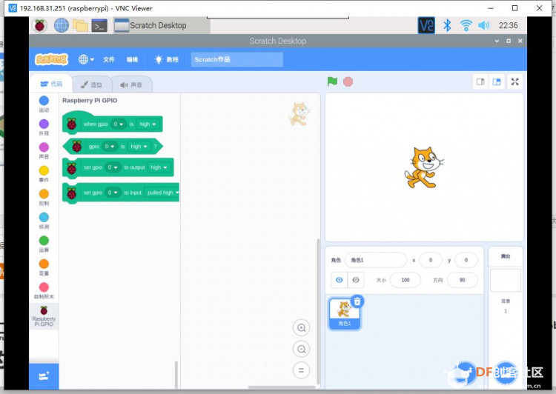
Task: Click Scratch Desktop taskbar window button
Action: pos(162,25)
